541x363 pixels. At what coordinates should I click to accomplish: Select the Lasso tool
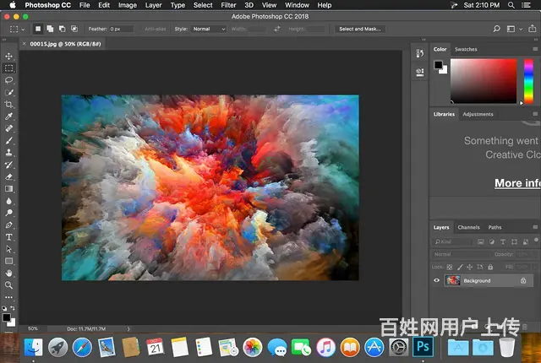tap(9, 80)
